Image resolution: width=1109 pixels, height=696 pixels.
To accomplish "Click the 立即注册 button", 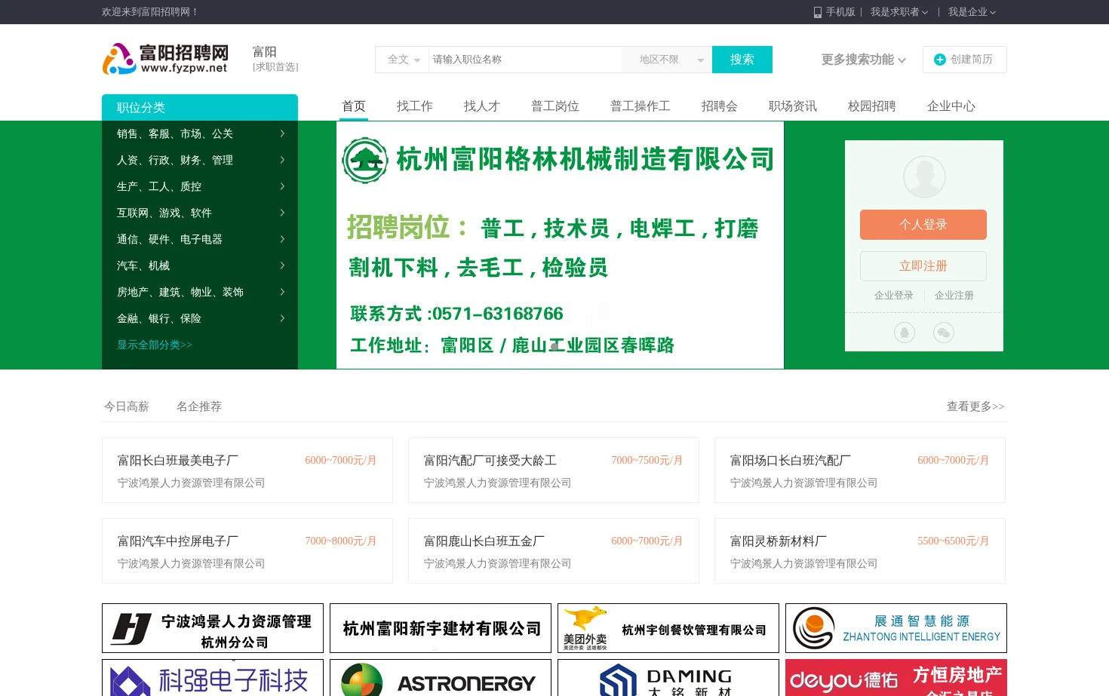I will coord(923,266).
